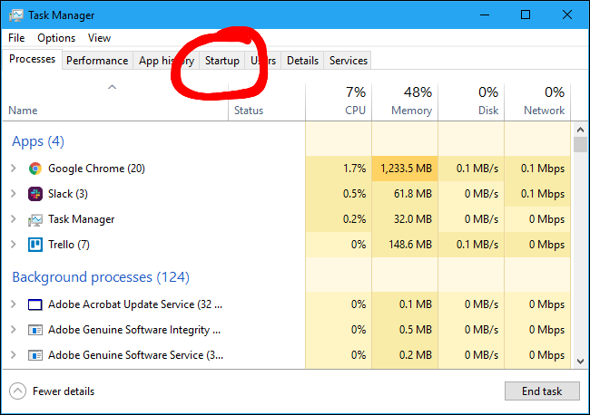Select the Task Manager process name

[82, 219]
